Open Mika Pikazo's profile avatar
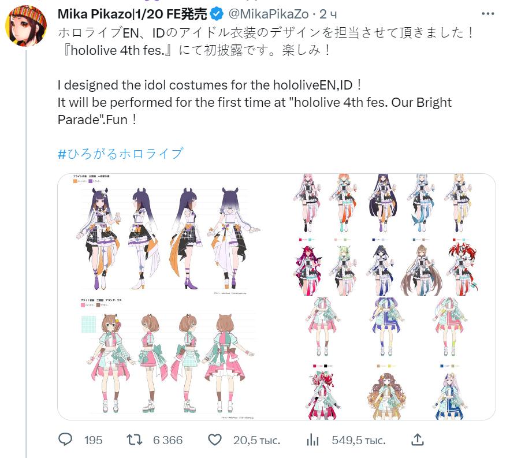The width and height of the screenshot is (510, 458). 26,26
